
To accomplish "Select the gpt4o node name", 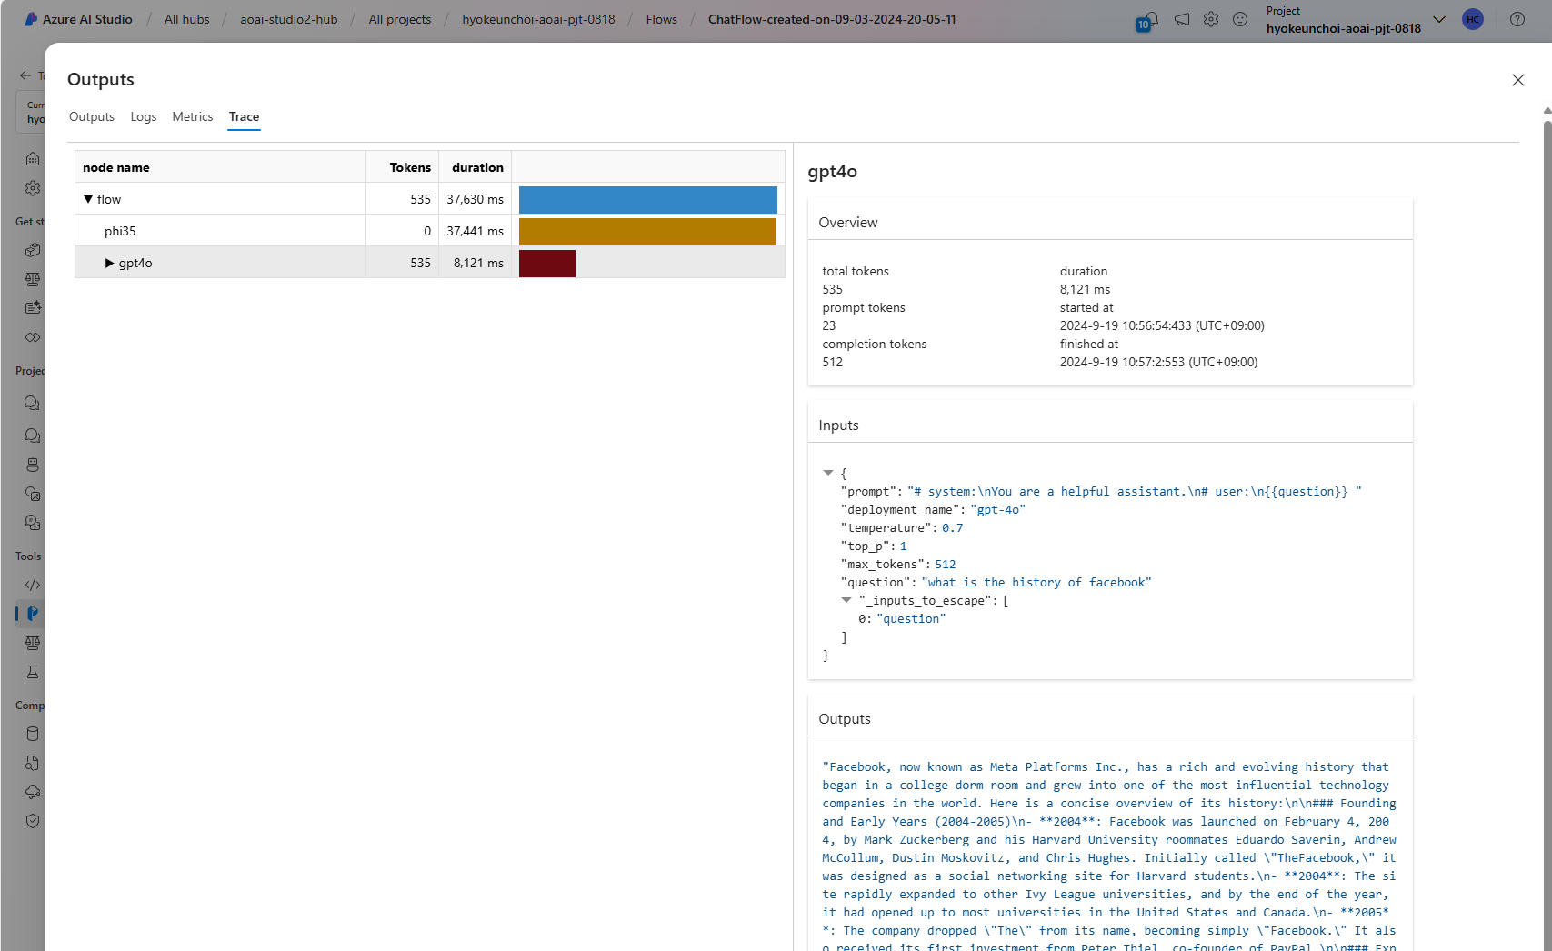I will click(135, 263).
